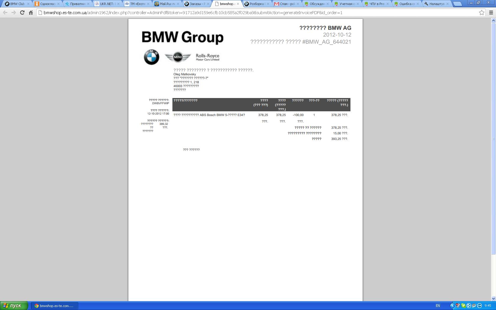The height and width of the screenshot is (310, 496).
Task: Click the network disconnected tray icon
Action: [458, 306]
